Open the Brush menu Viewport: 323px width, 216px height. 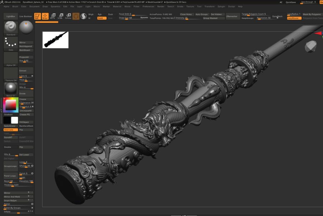click(x=15, y=6)
